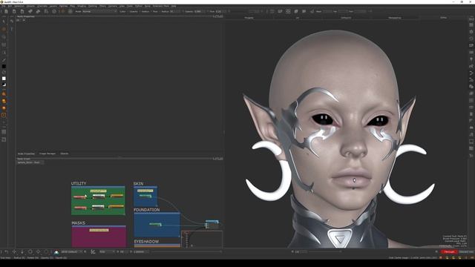Viewport: 475px width, 267px height.
Task: Click the Radius brush property button
Action: (145, 12)
